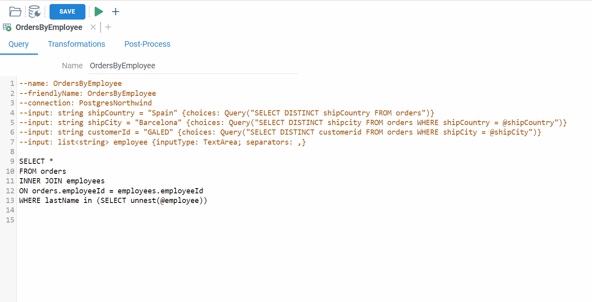Add a new tab next to OrdersByEmployee

point(108,27)
